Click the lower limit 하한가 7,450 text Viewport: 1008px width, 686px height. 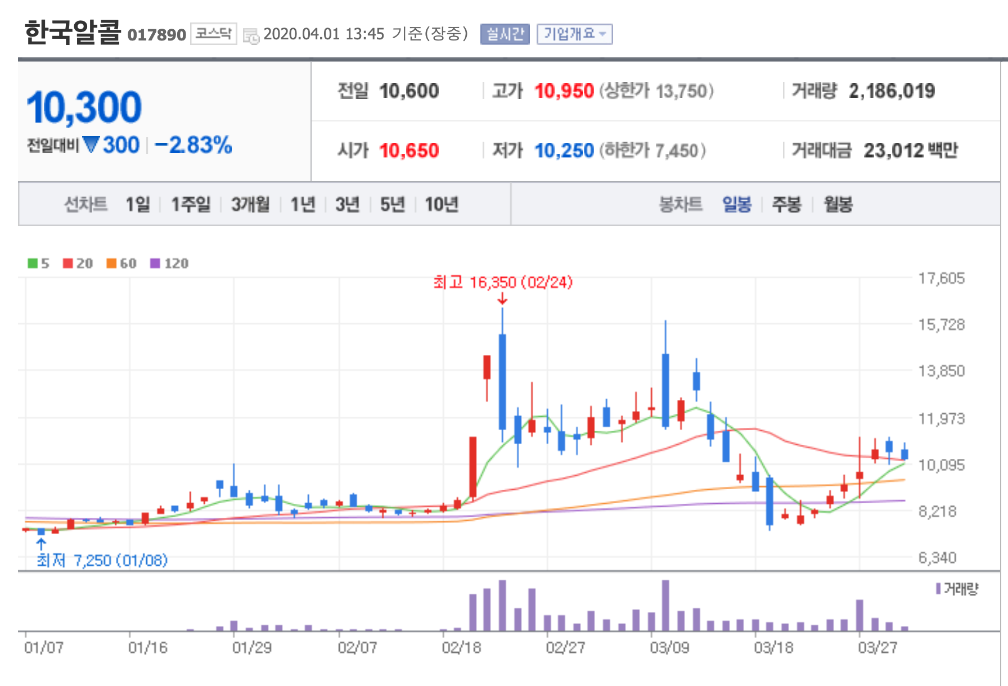652,151
